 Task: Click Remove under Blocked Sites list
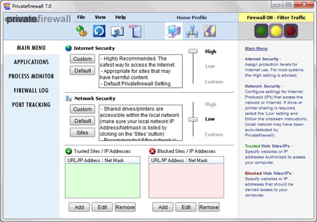pos(209,207)
